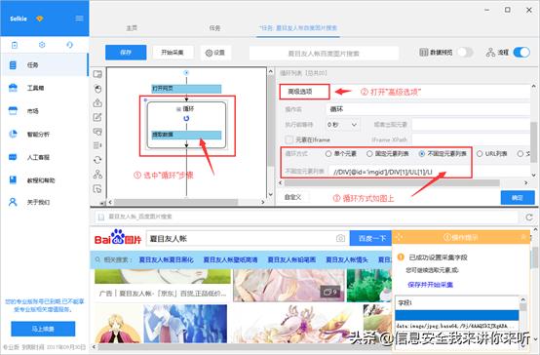Screen dimensions: 540x355
Task: Switch to the 主页 tab
Action: pos(132,28)
